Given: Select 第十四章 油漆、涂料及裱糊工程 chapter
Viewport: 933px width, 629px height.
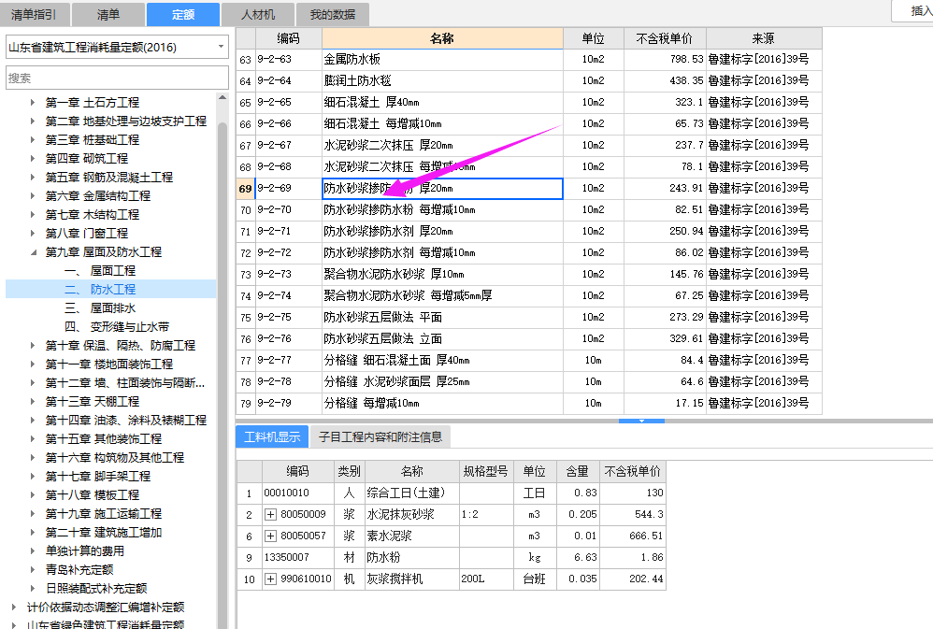Looking at the screenshot, I should (x=126, y=421).
